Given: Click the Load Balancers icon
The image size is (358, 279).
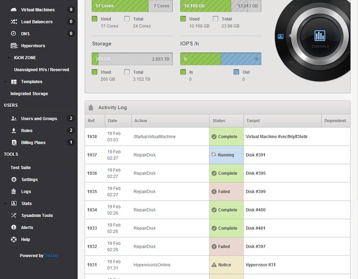Looking at the screenshot, I should pos(14,22).
